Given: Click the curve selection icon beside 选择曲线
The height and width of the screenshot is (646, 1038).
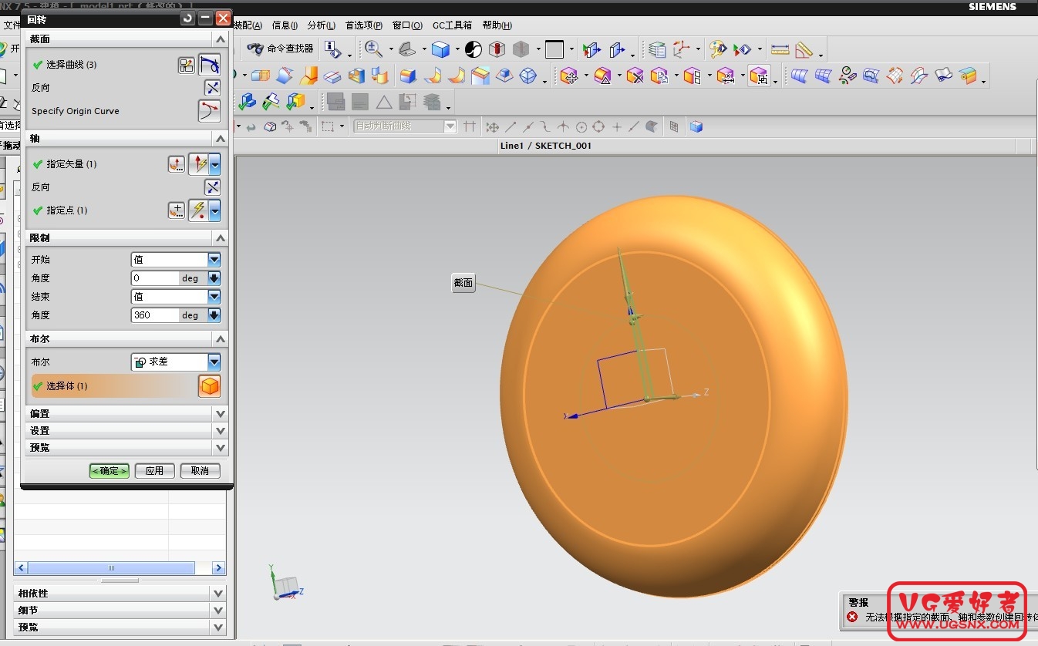Looking at the screenshot, I should point(210,65).
